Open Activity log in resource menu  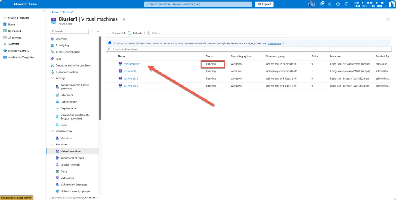pos(62,45)
